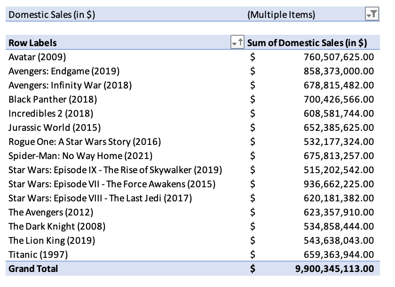Screen dimensions: 395x287
Task: Click the grand total value 9,900,345,113.00
Action: click(334, 269)
